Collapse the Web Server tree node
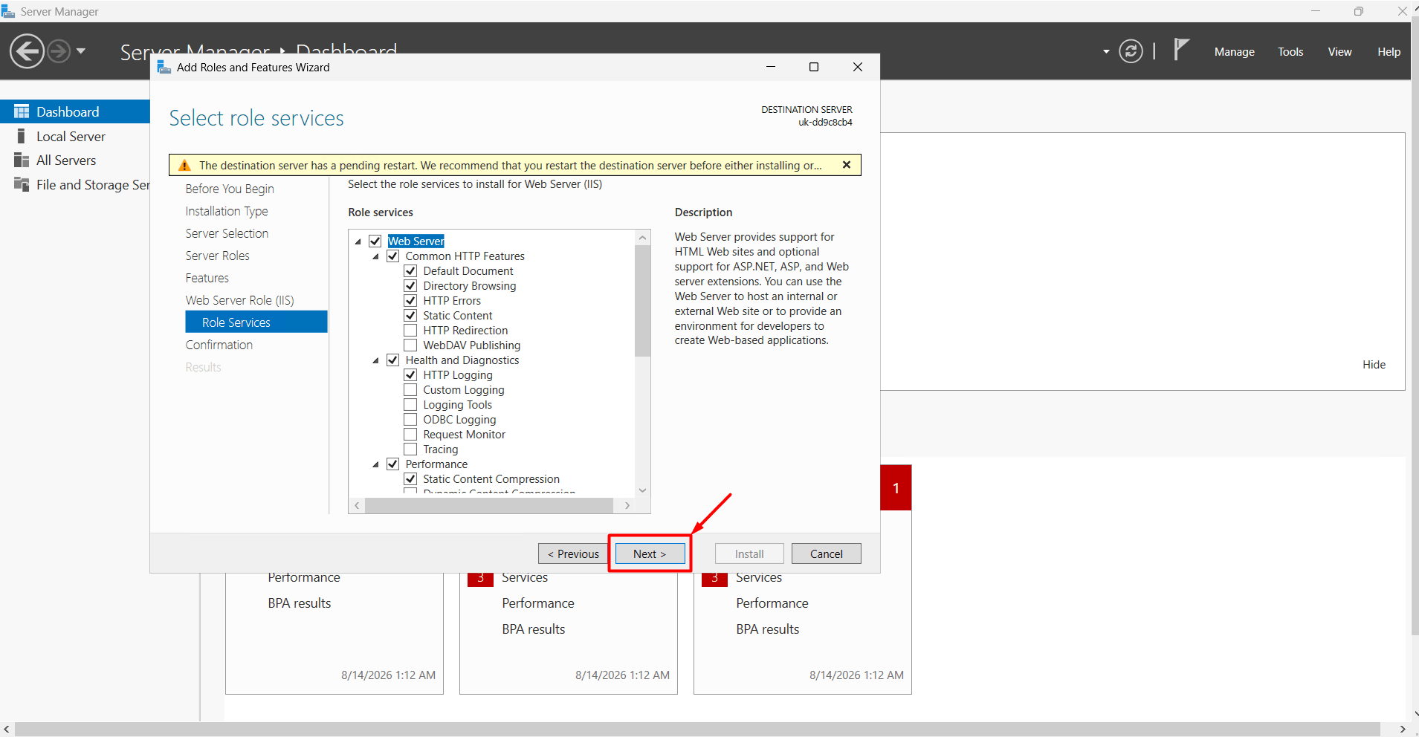Image resolution: width=1419 pixels, height=737 pixels. (358, 241)
